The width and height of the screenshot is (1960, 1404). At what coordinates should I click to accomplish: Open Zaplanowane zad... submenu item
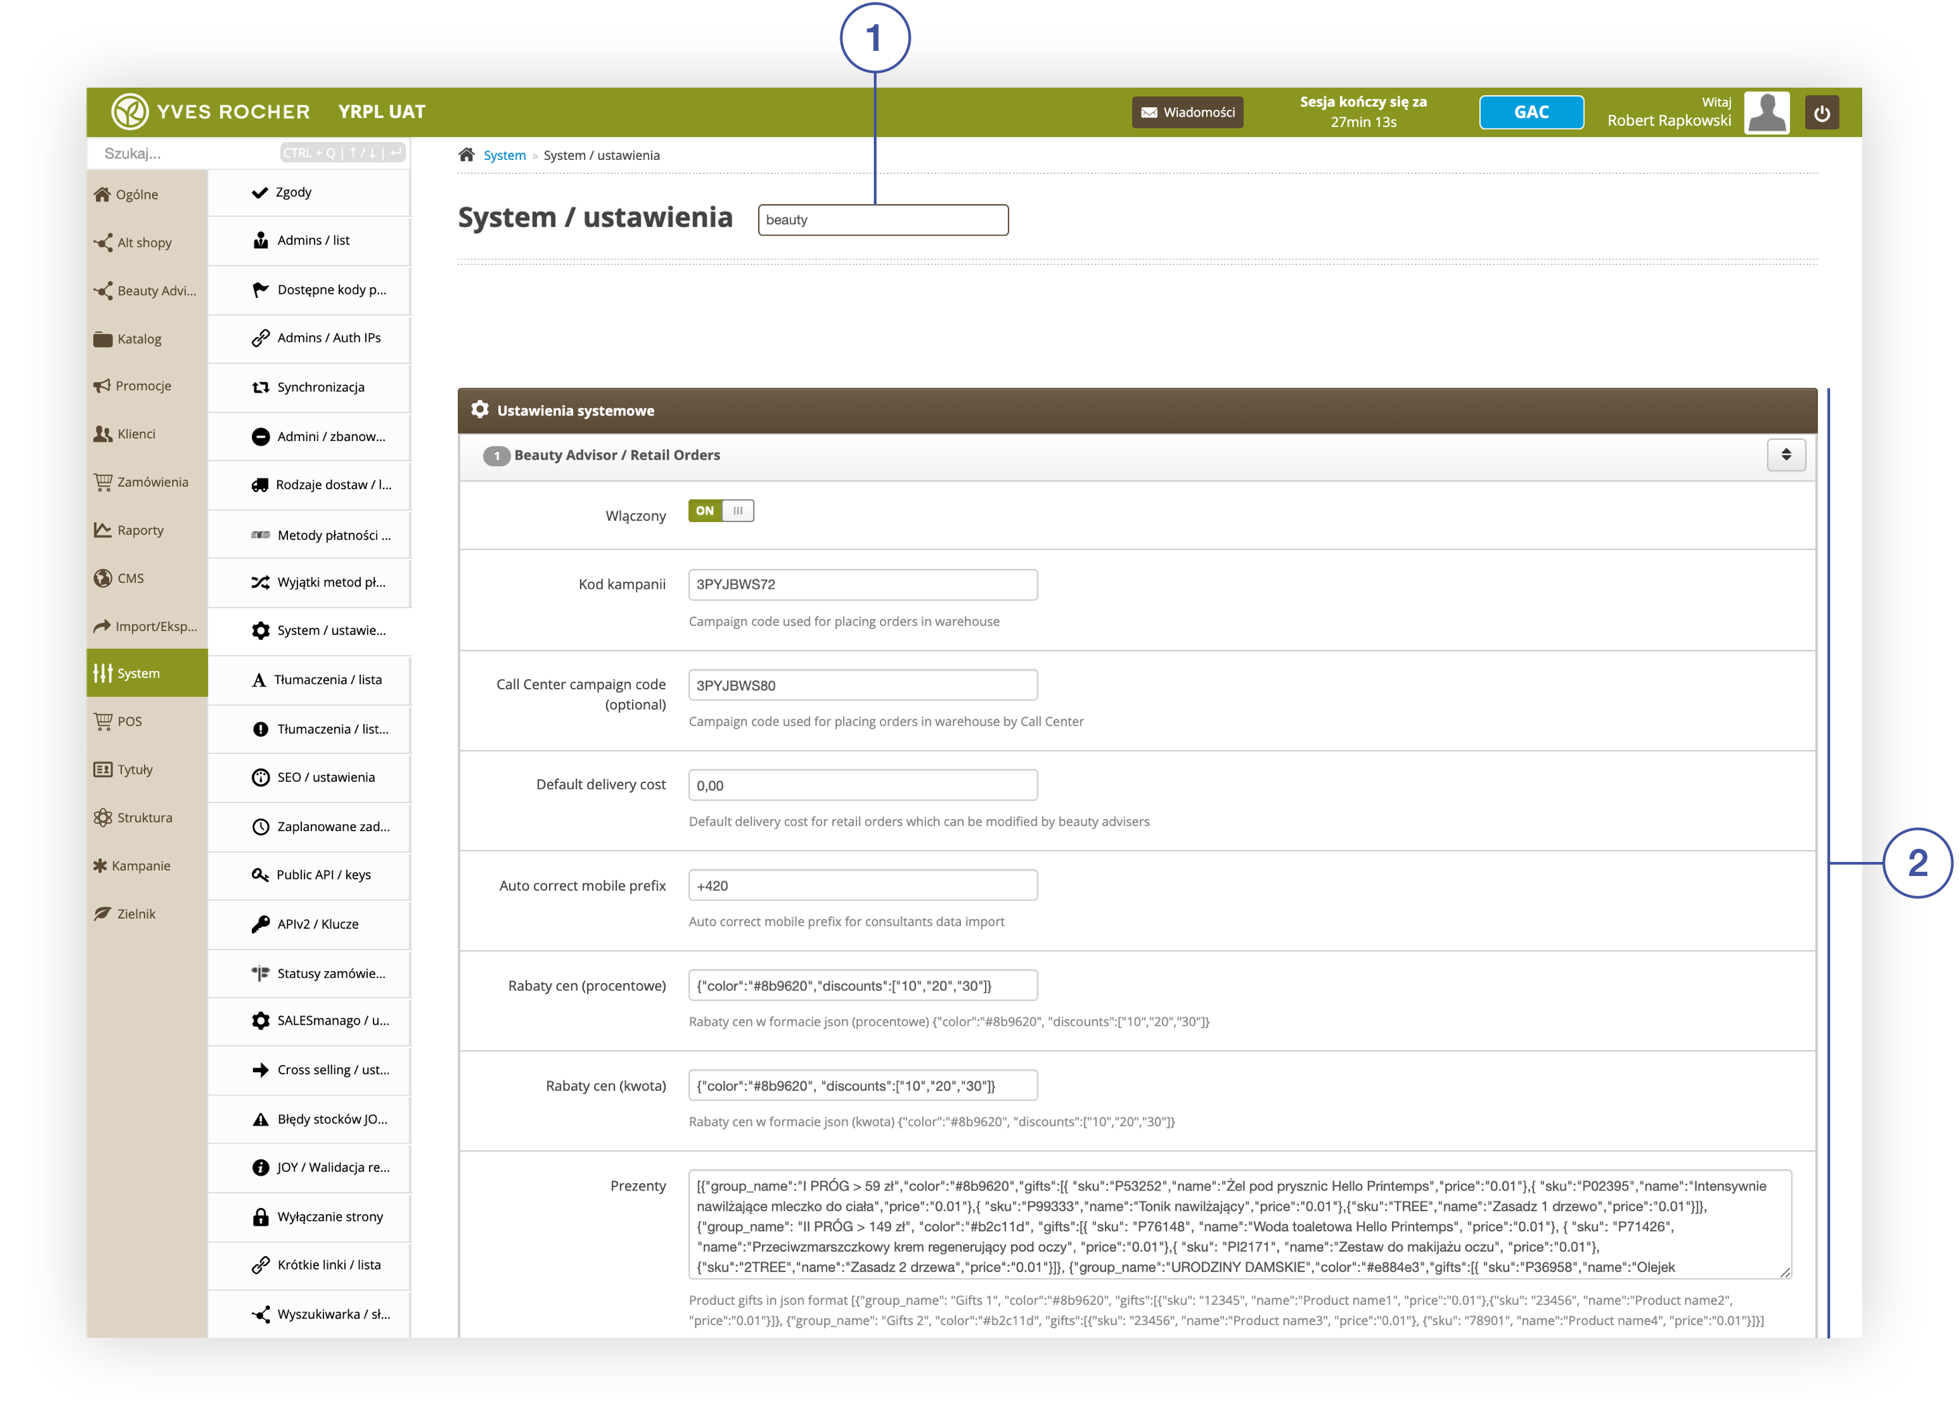309,826
